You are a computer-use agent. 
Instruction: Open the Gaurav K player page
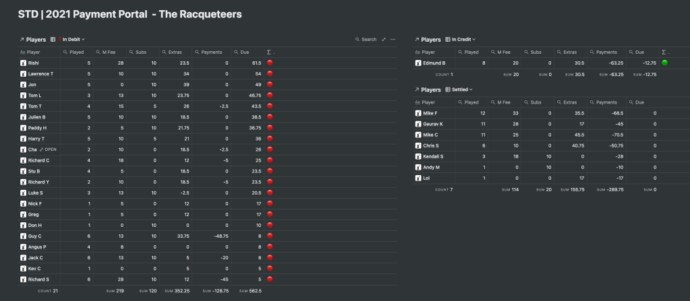(435, 124)
